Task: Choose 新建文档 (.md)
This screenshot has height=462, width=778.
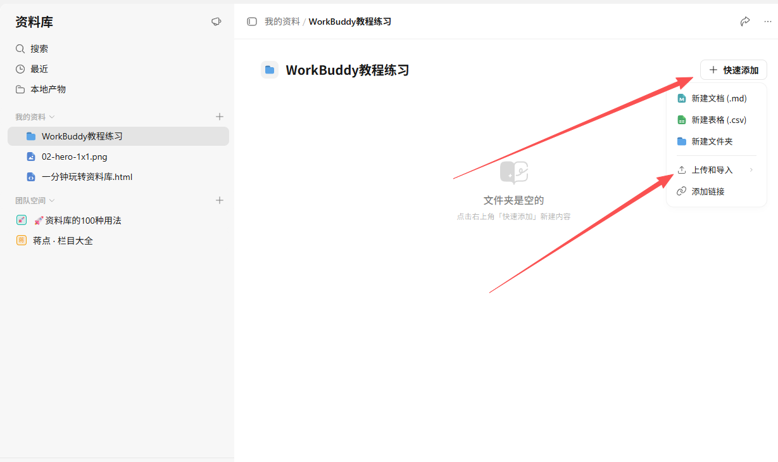Action: (717, 99)
